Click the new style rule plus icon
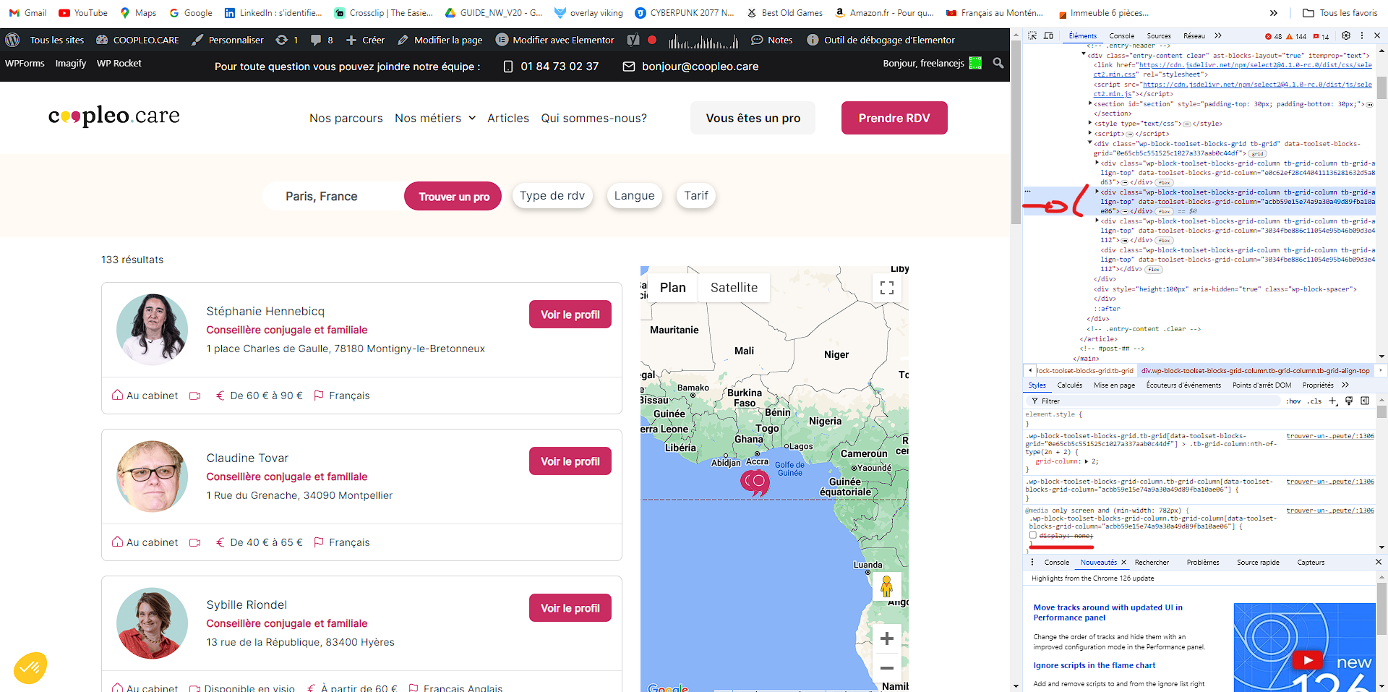The height and width of the screenshot is (692, 1388). click(1333, 401)
